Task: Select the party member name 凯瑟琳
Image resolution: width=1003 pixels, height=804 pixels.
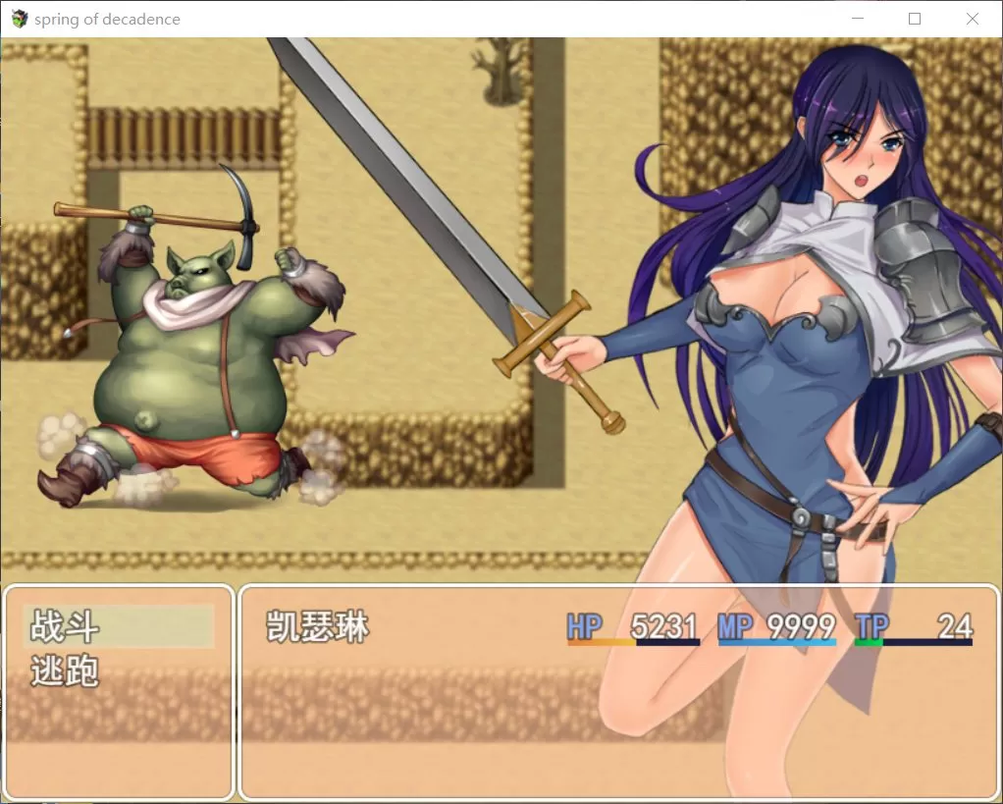Action: [317, 626]
